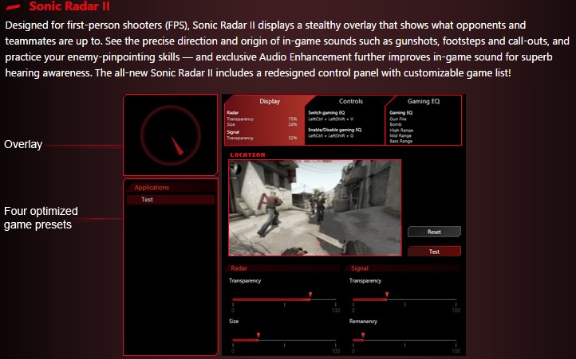Click the Radar Transparency 75% value
This screenshot has height=359, width=576.
pos(293,119)
